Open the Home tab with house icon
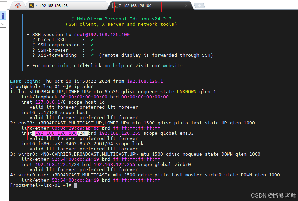Screen dimensions: 298x201 18,6
